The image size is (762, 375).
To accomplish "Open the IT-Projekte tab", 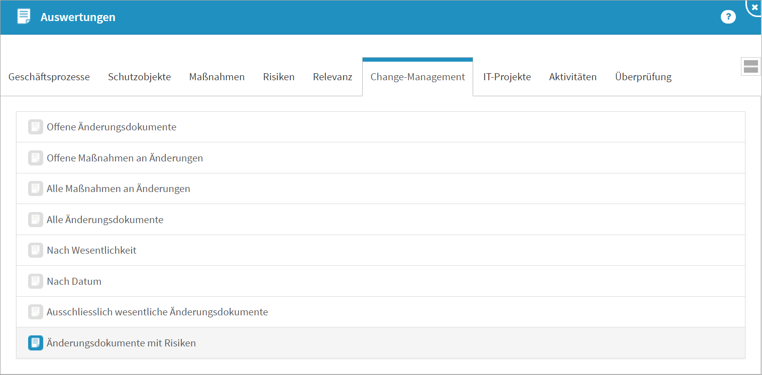I will 507,77.
